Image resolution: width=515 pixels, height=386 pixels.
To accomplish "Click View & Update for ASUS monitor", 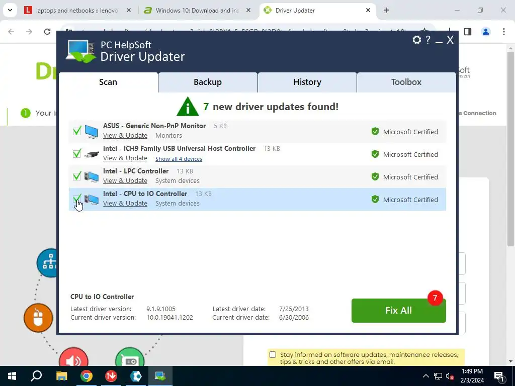I will (125, 136).
